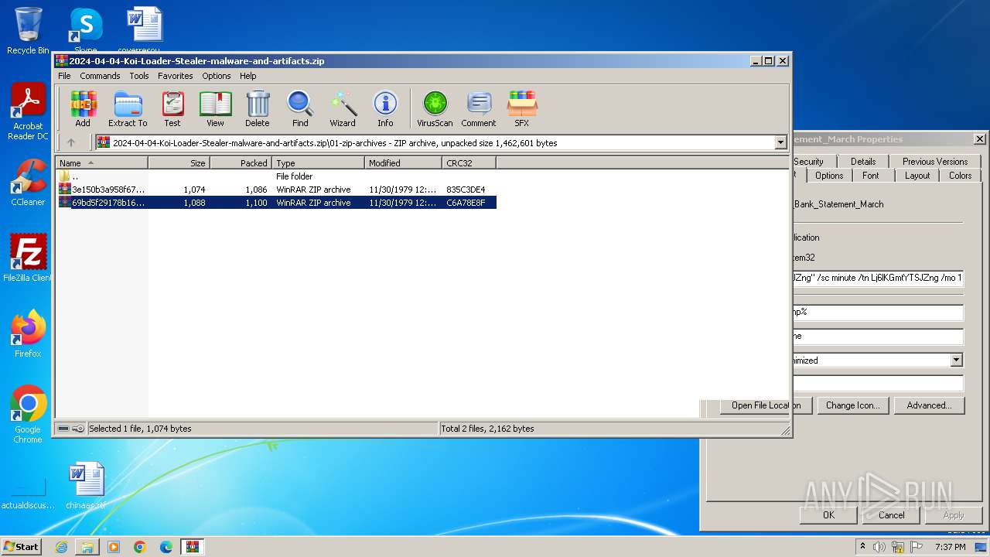Click the drive icon in WinRAR status bar

tap(63, 429)
